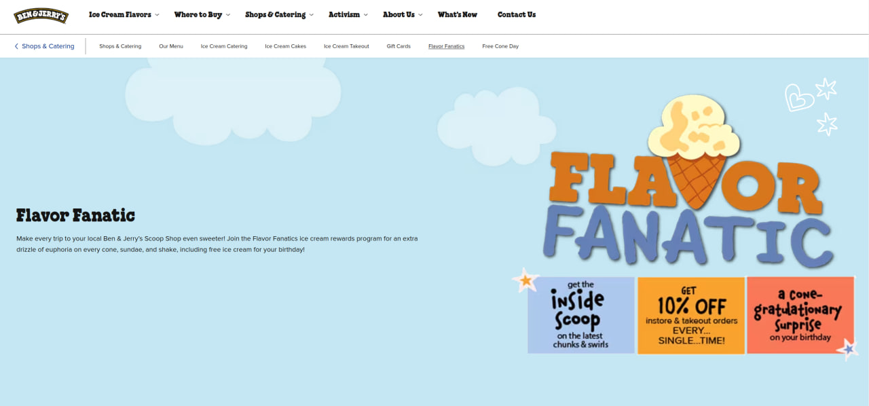Expand the Ice Cream Flavors dropdown arrow

click(157, 15)
